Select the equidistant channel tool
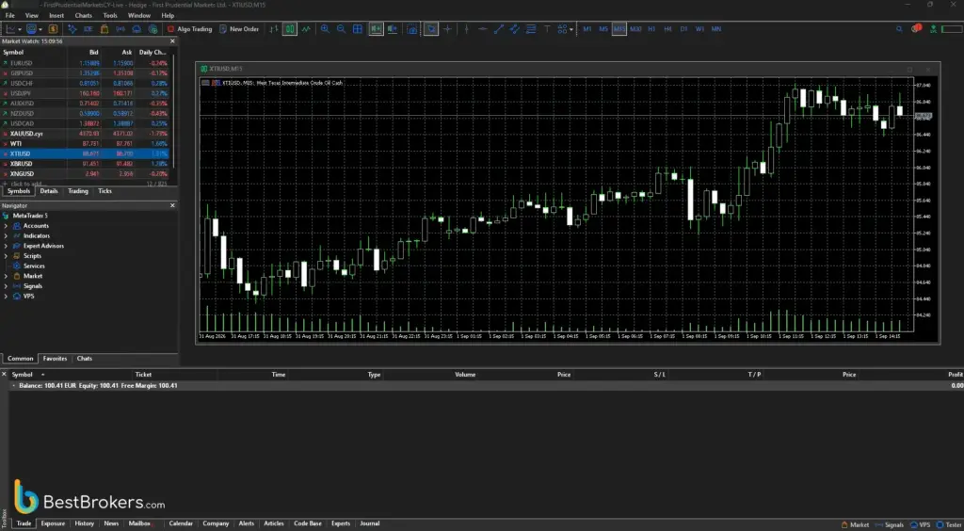 [x=515, y=29]
